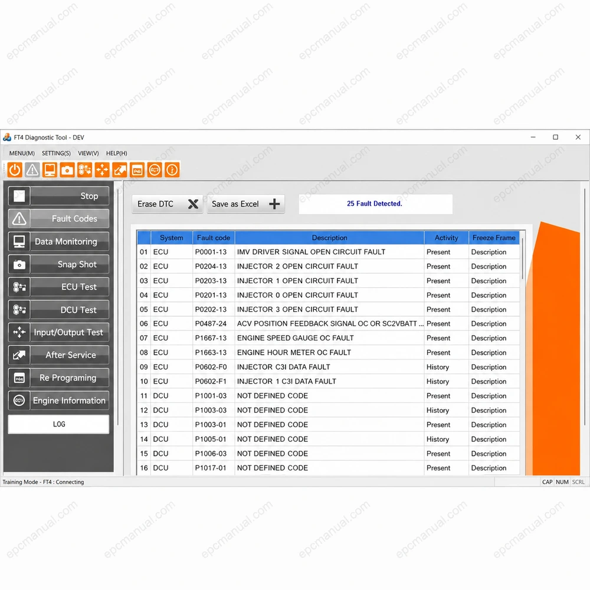Click the camera snapshot toolbar icon
The width and height of the screenshot is (590, 590).
[x=67, y=170]
